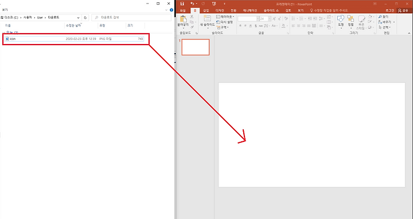Screen dimensions: 413x219
Task: Select the Format Painter brush icon
Action: pos(192,27)
